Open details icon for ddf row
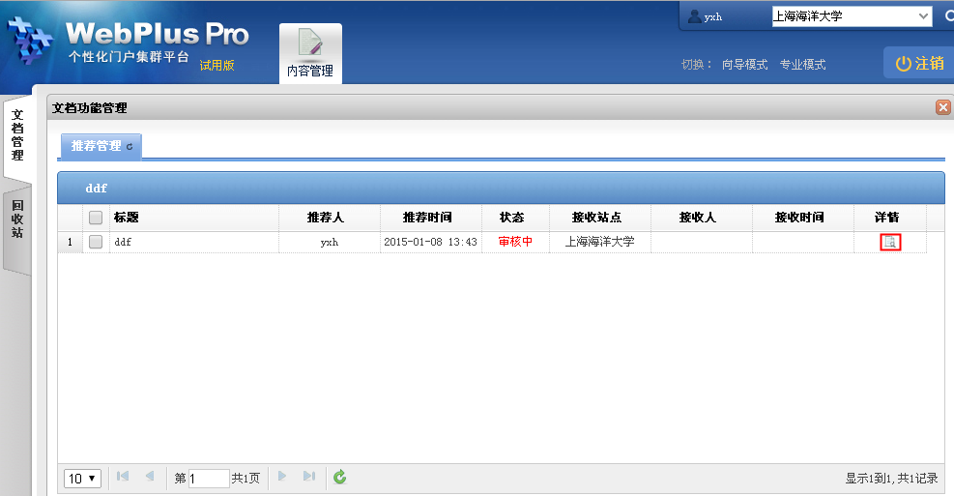Image resolution: width=954 pixels, height=496 pixels. coord(890,243)
